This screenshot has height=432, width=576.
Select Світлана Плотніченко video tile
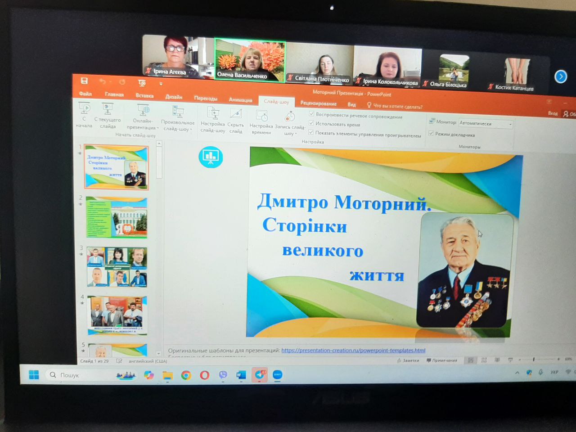point(319,63)
